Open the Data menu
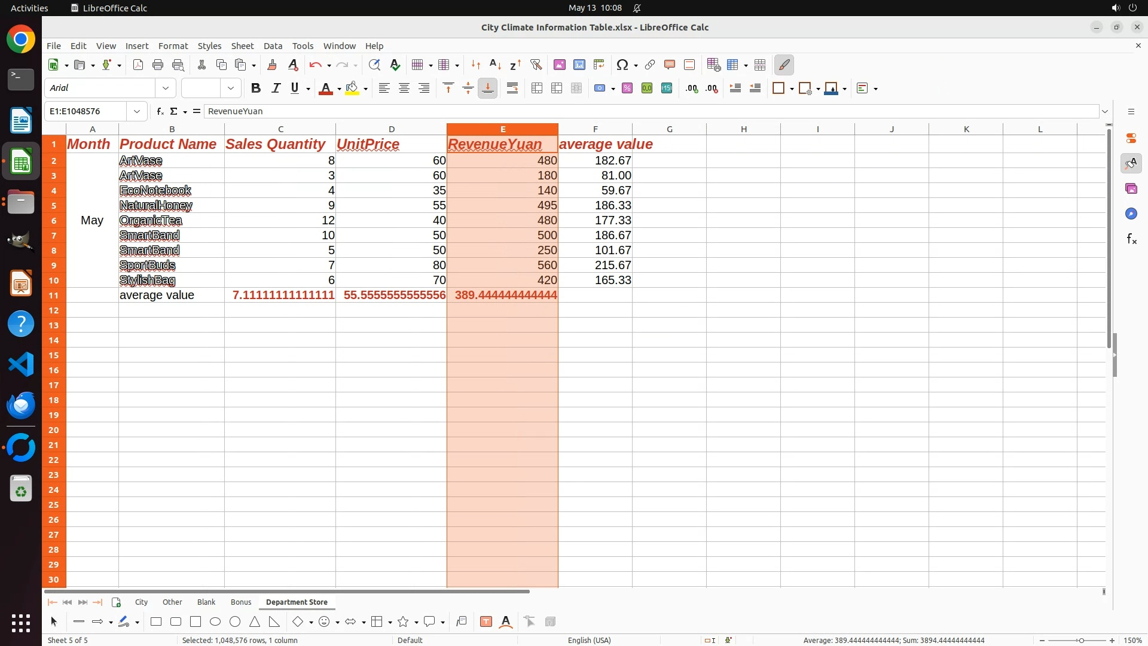 click(273, 46)
